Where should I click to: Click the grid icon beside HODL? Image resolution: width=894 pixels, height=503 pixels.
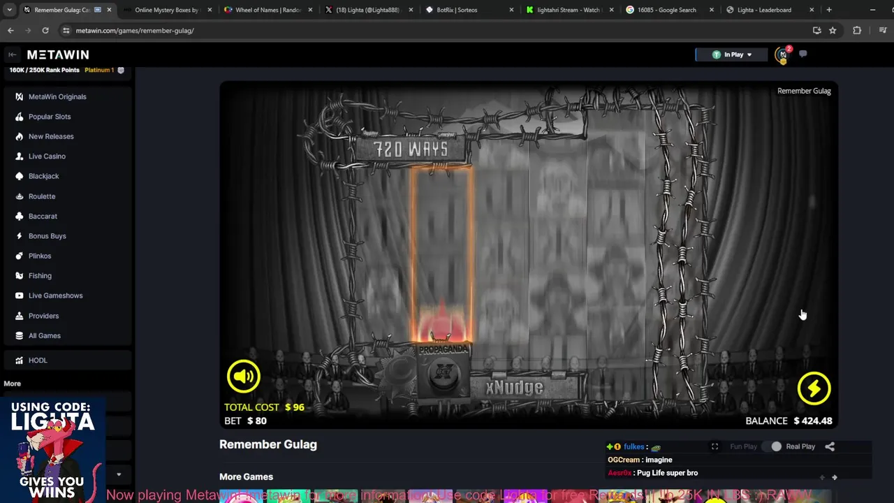click(x=19, y=360)
